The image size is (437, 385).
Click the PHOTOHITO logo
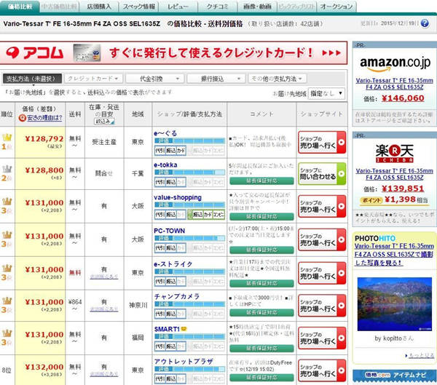[x=375, y=239]
